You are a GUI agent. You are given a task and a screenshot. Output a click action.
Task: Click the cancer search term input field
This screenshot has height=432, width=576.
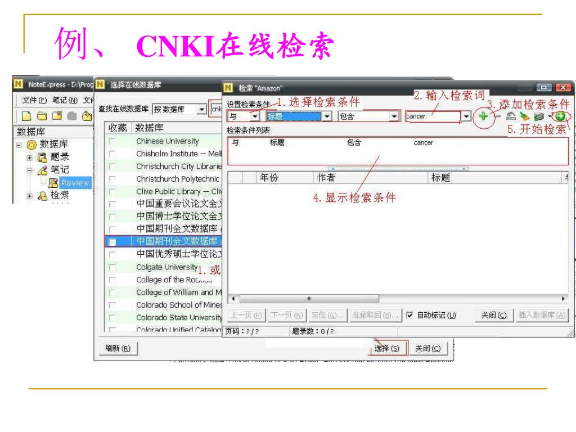click(434, 116)
